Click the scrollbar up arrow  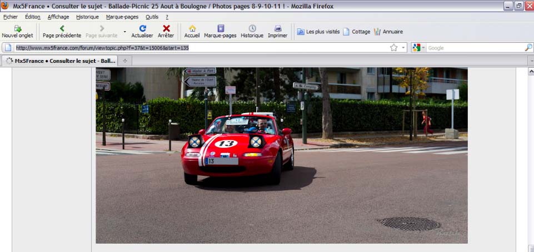click(531, 71)
